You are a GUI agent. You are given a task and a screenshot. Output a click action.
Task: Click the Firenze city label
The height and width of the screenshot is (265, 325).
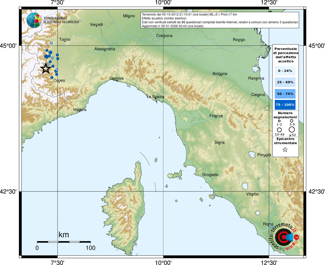point(216,116)
